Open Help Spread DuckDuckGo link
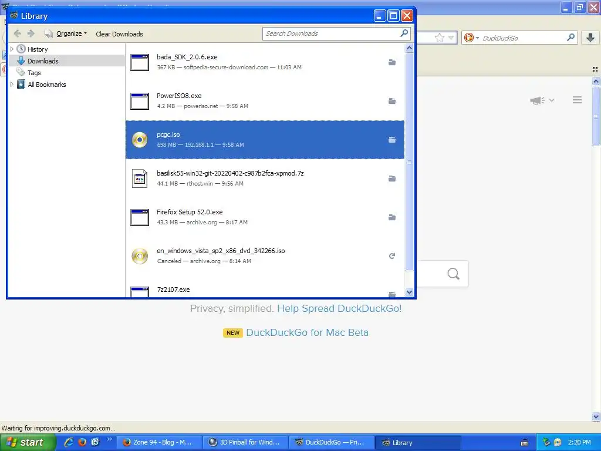 coord(339,308)
